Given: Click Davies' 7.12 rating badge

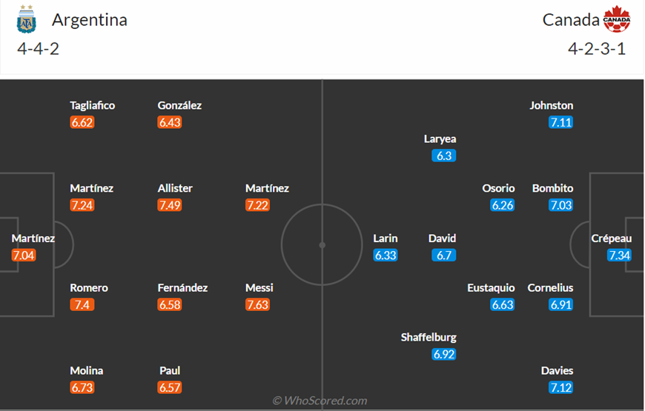Looking at the screenshot, I should 560,387.
